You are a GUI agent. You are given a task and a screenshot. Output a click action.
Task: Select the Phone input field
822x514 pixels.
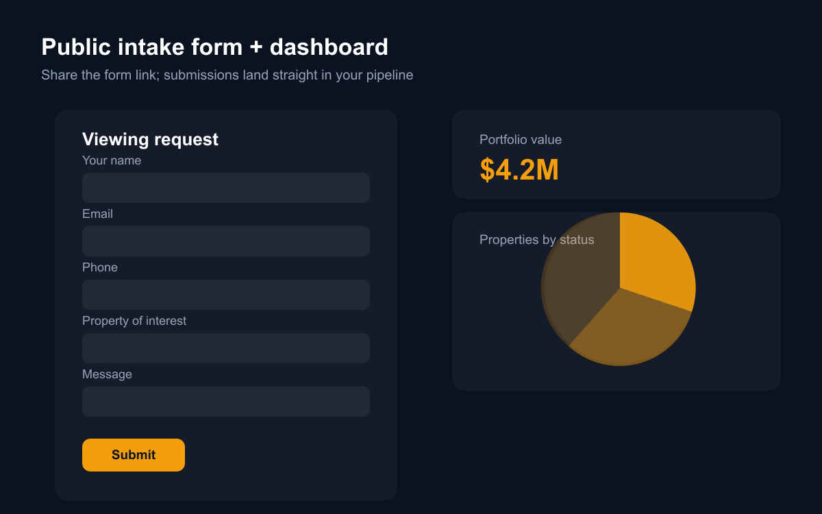(226, 295)
